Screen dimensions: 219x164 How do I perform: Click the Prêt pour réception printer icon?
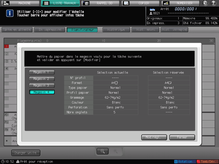coord(18,161)
